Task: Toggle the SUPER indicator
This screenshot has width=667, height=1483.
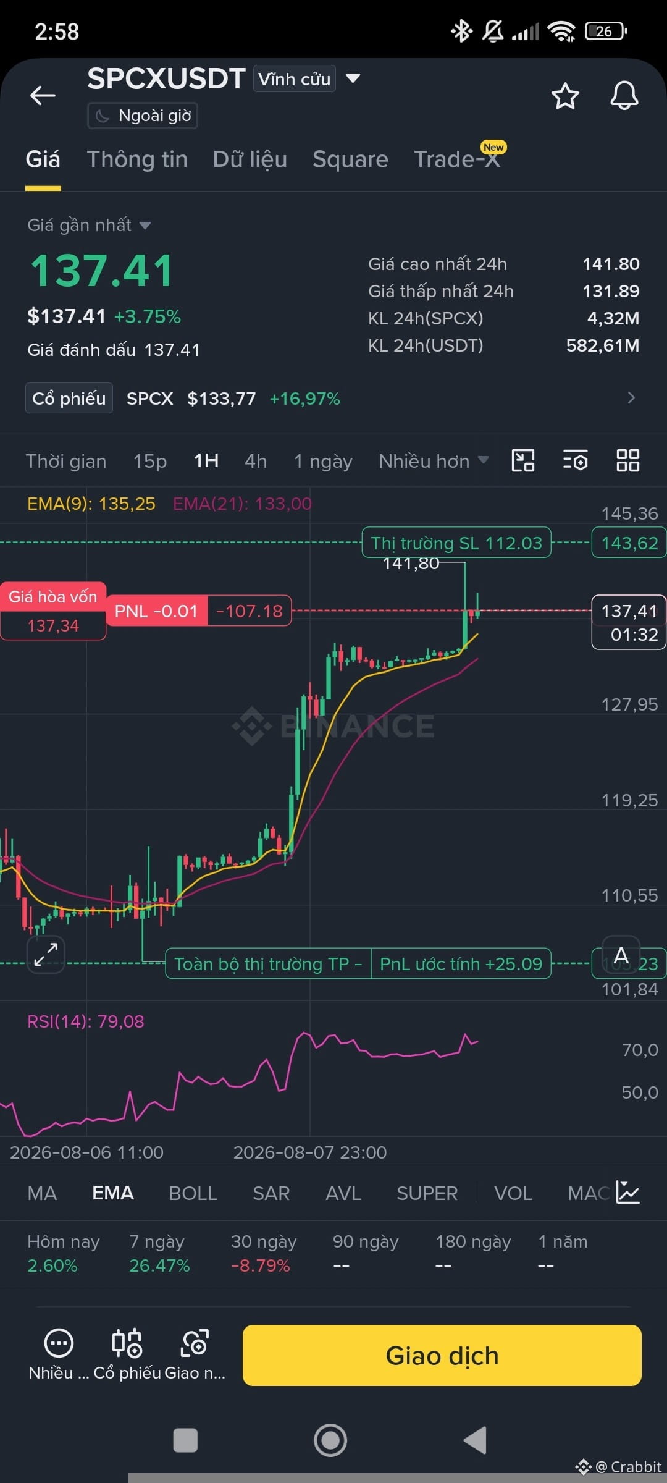Action: click(427, 1193)
